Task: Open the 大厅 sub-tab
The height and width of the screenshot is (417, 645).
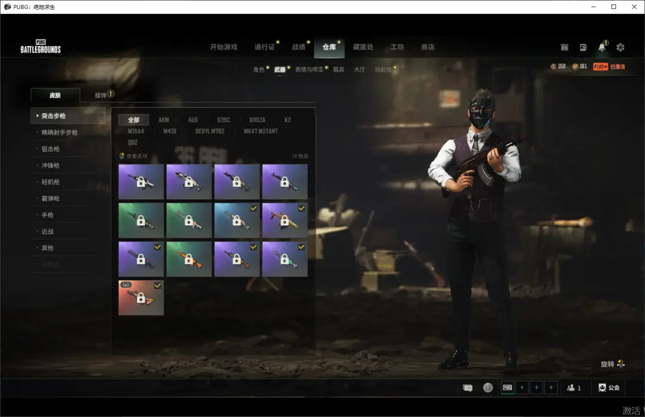Action: pos(360,69)
